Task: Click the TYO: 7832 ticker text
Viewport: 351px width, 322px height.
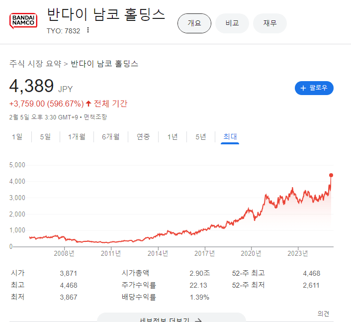Action: point(63,31)
